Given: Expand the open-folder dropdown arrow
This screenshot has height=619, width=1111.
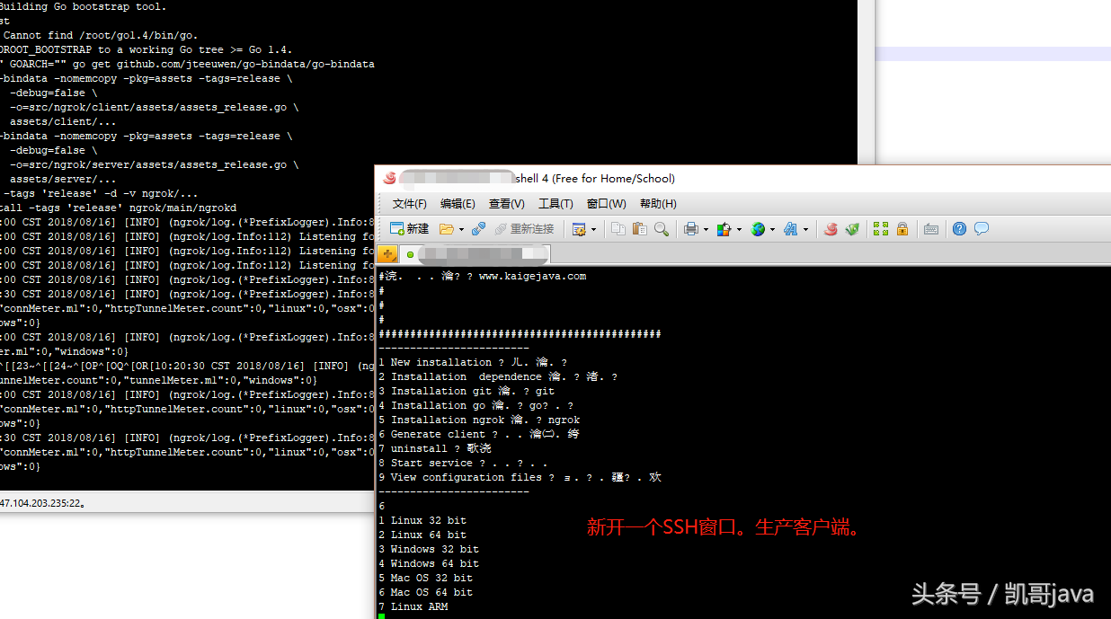Looking at the screenshot, I should pos(461,230).
